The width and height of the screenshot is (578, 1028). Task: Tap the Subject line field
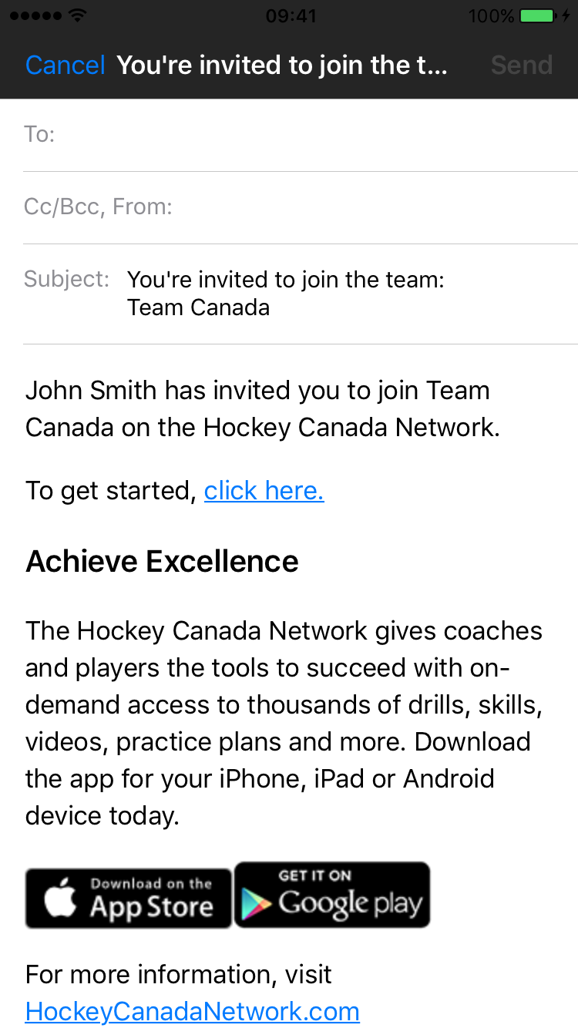pyautogui.click(x=308, y=294)
